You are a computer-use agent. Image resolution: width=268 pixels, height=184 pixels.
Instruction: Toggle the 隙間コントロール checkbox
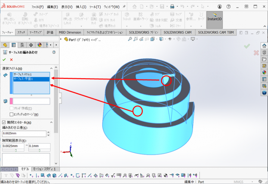click(4, 122)
